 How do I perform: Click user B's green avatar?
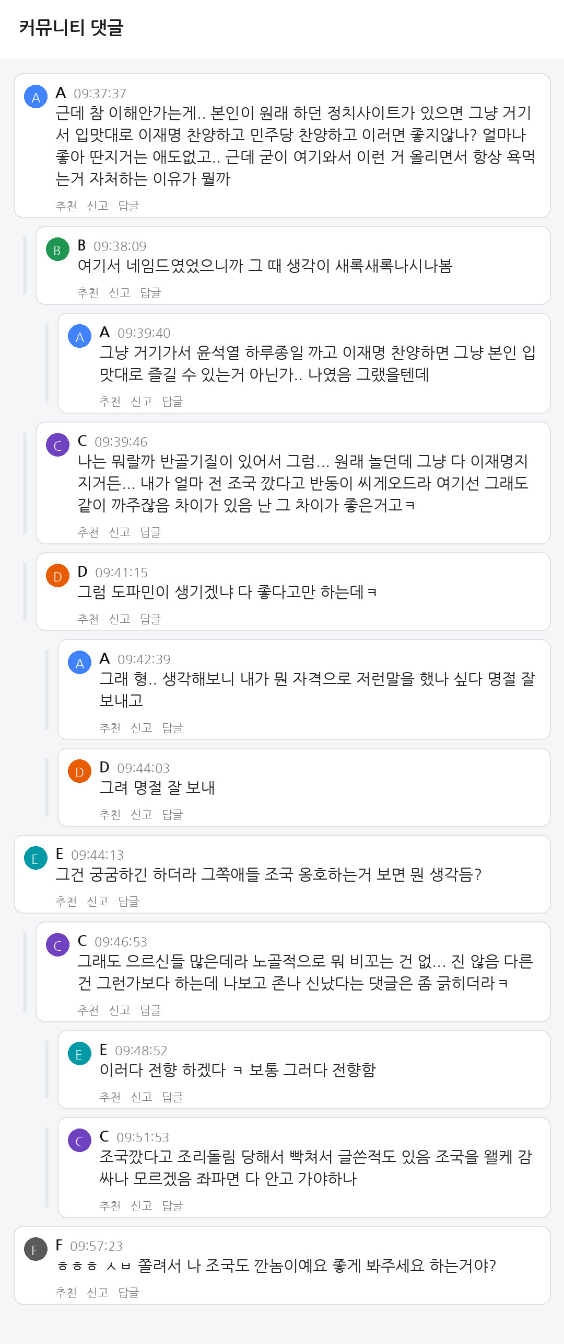[x=58, y=249]
